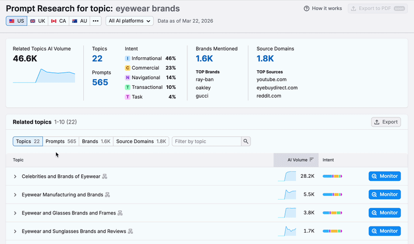Viewport: 414px width, 244px height.
Task: Open the All AI platforms dropdown
Action: coord(130,21)
